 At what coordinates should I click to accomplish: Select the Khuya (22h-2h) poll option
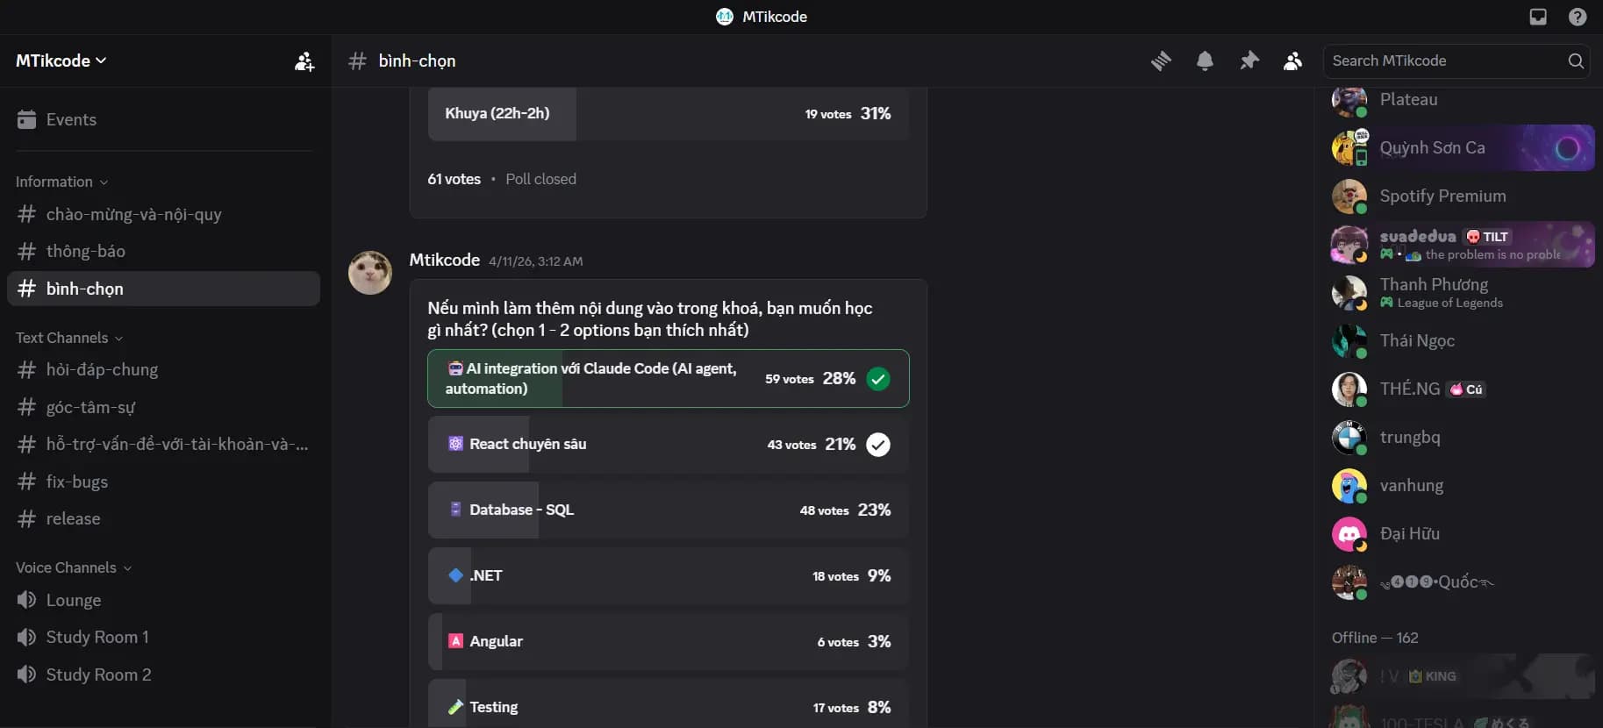click(669, 113)
